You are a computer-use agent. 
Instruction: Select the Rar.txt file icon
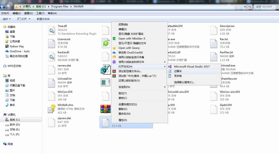coord(214,43)
